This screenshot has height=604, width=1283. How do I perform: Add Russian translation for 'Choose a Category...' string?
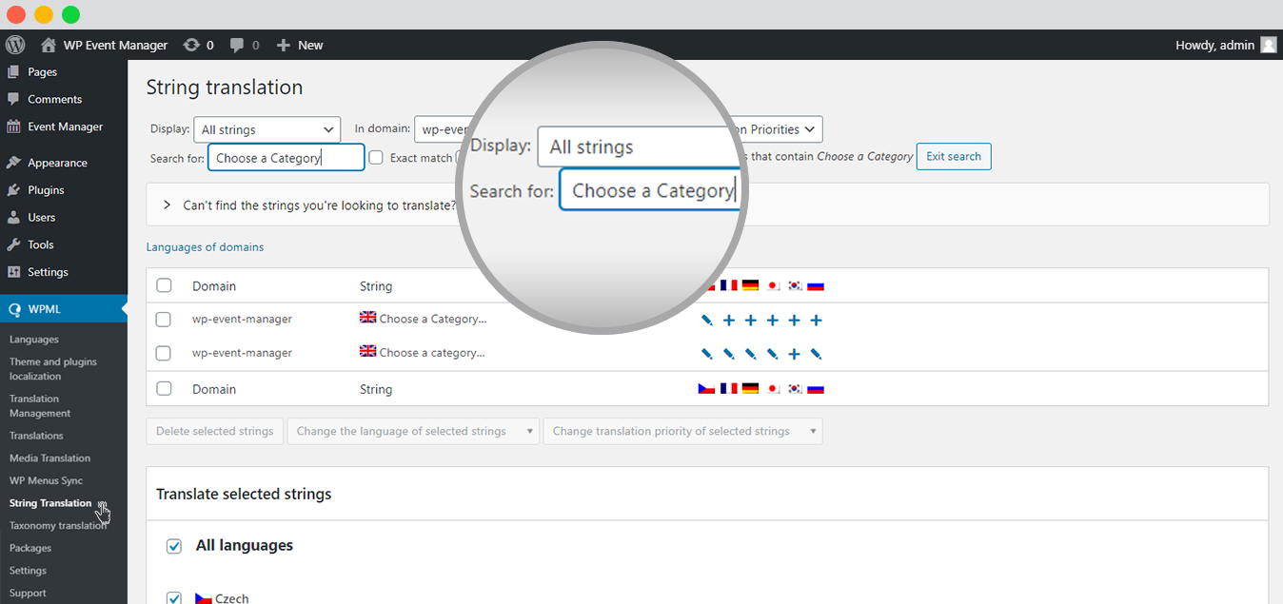pyautogui.click(x=816, y=321)
